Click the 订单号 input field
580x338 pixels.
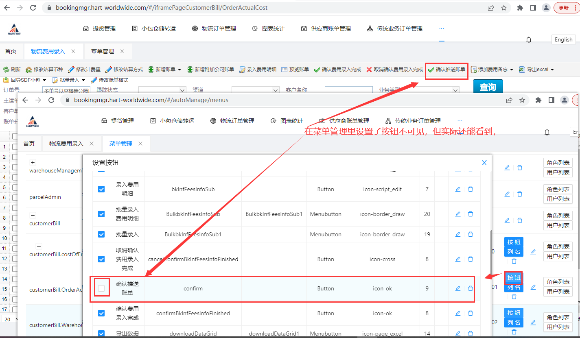tap(66, 90)
